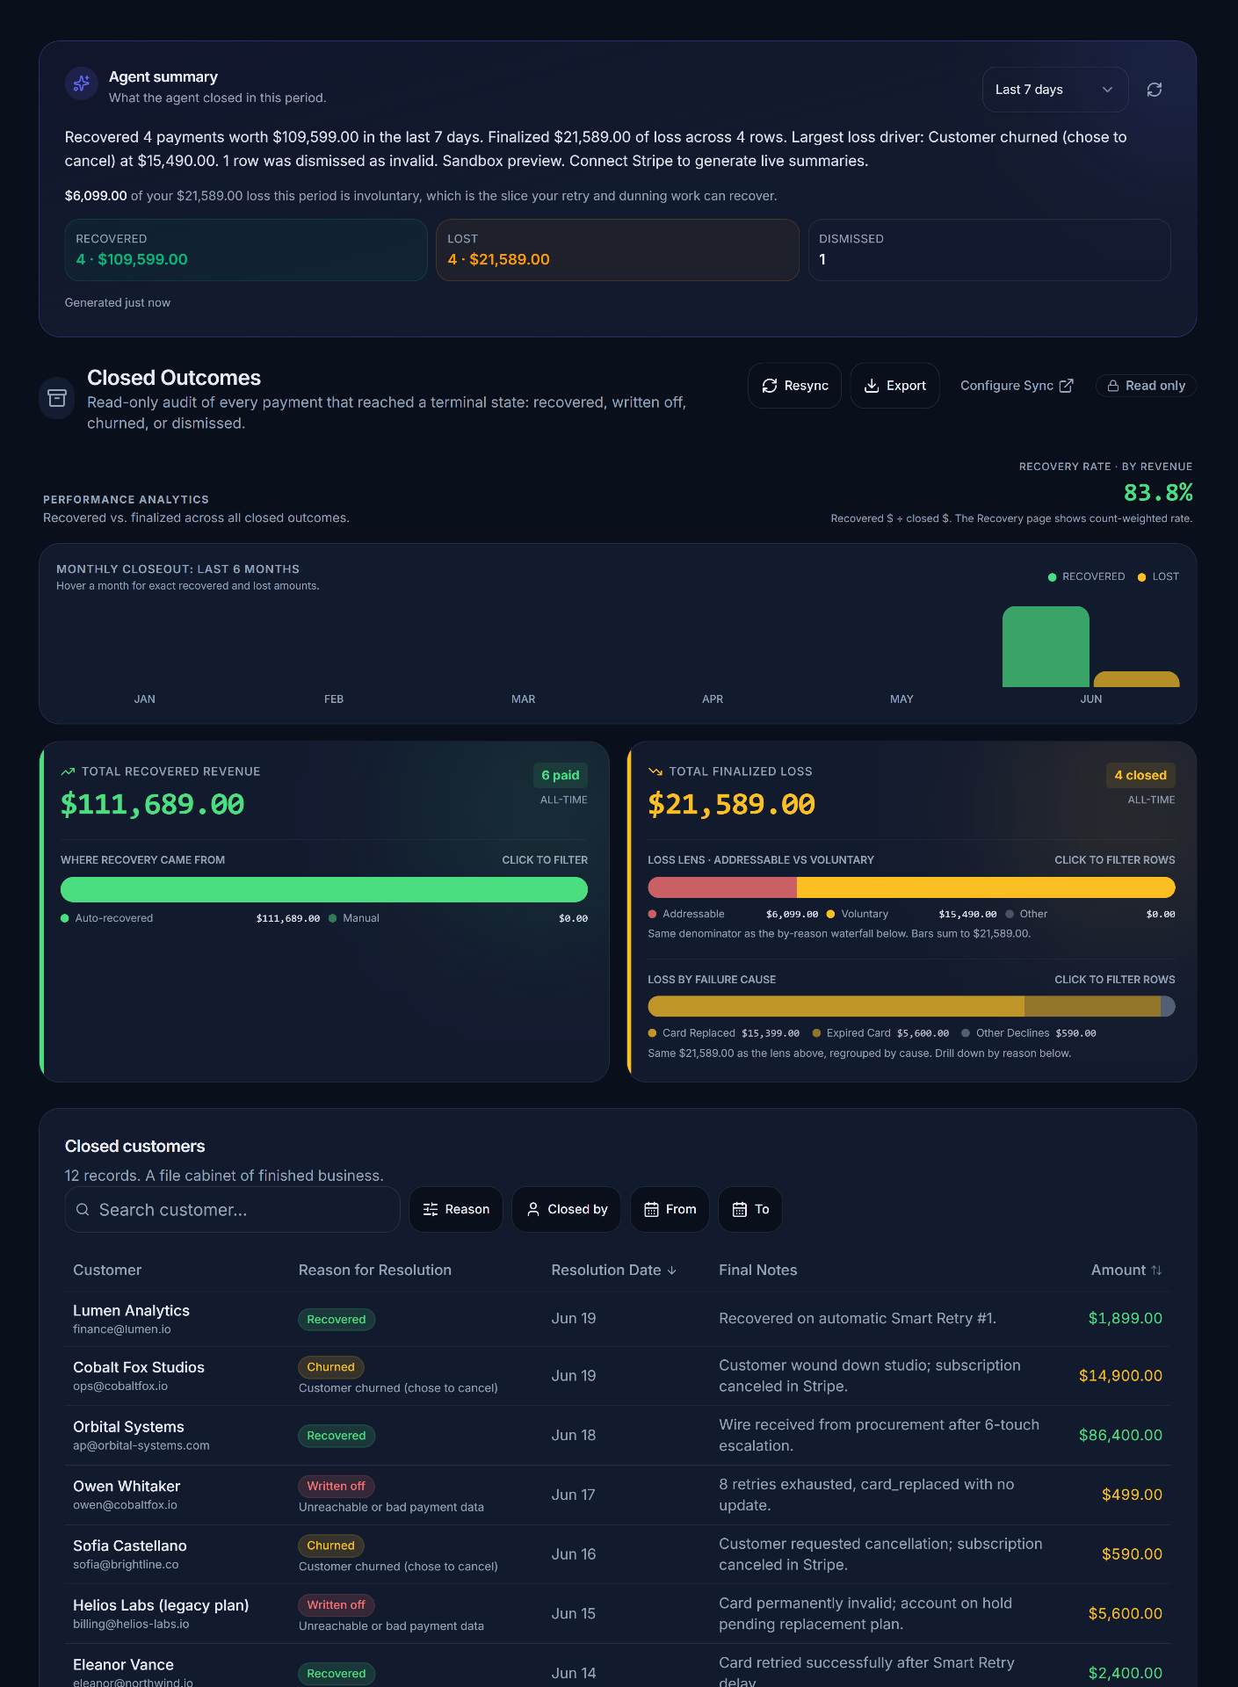This screenshot has height=1687, width=1238.
Task: Click the 4 closed badge
Action: (x=1140, y=775)
